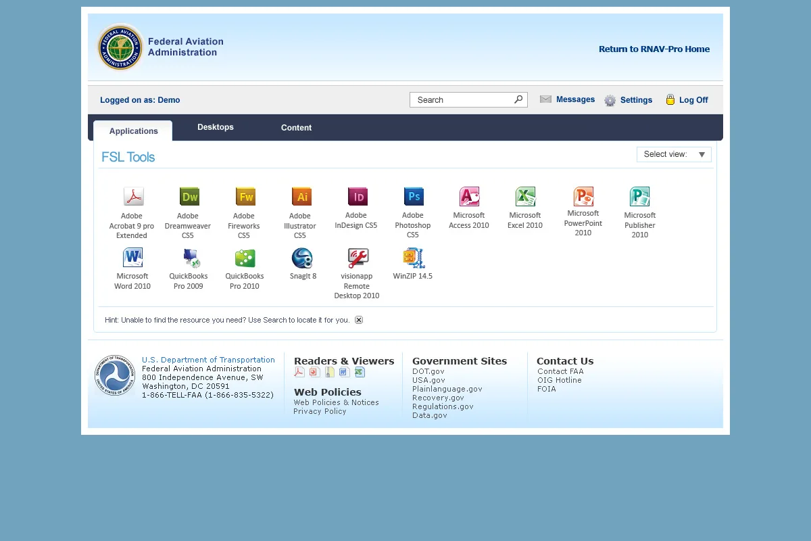The height and width of the screenshot is (541, 811).
Task: Open the Word viewer icon in footer
Action: coord(344,372)
